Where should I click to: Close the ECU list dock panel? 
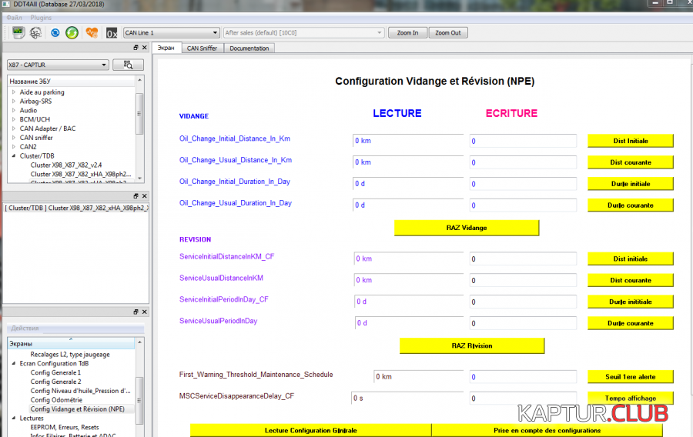(145, 47)
